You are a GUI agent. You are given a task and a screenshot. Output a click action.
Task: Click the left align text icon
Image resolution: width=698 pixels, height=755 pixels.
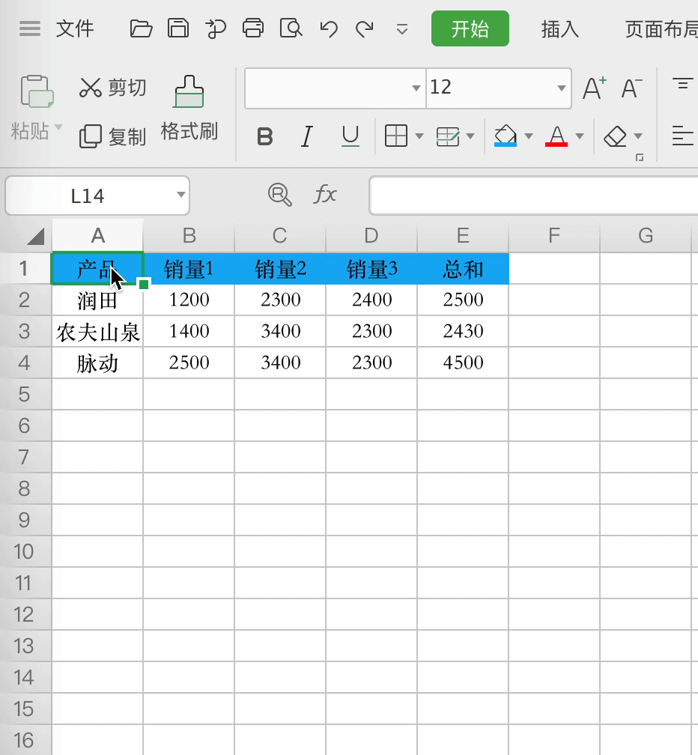(682, 136)
